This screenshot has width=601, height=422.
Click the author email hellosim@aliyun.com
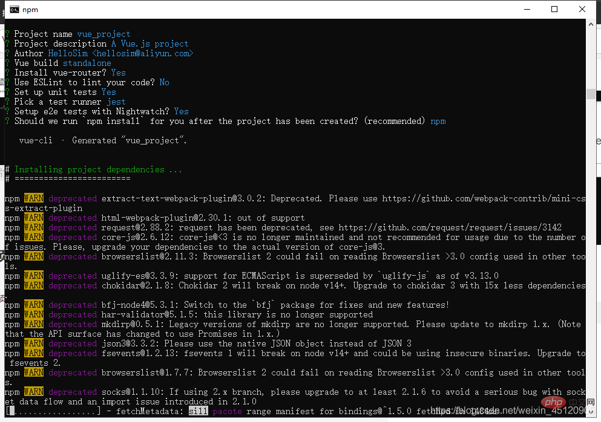pos(142,53)
